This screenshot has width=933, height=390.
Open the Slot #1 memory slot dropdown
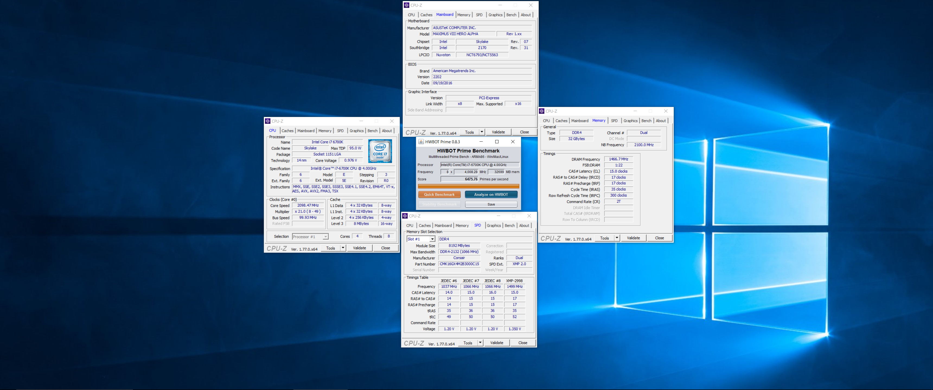coord(432,239)
